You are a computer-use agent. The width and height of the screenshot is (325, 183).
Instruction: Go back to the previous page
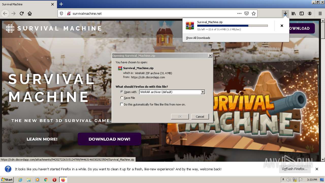point(5,13)
